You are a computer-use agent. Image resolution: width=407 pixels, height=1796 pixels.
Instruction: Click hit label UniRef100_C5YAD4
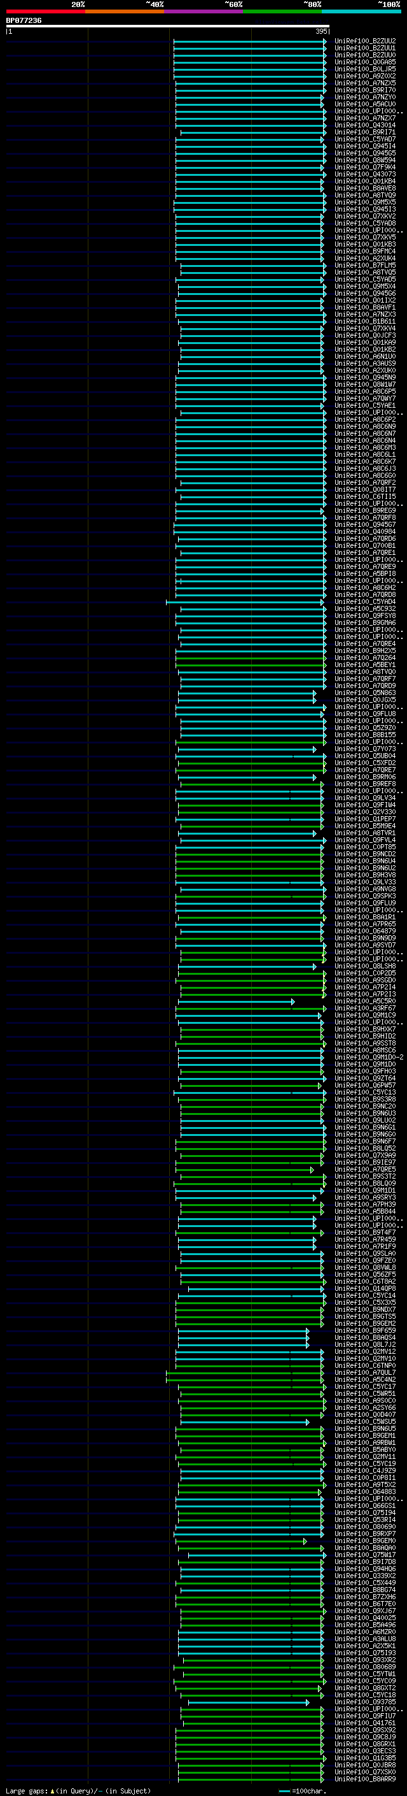[365, 601]
